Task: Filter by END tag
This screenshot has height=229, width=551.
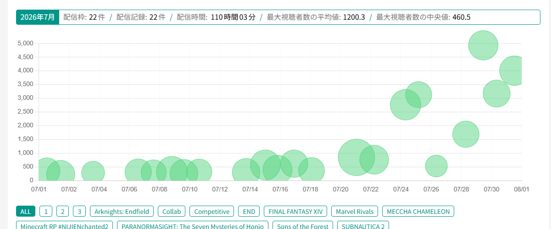Action: coord(249,211)
